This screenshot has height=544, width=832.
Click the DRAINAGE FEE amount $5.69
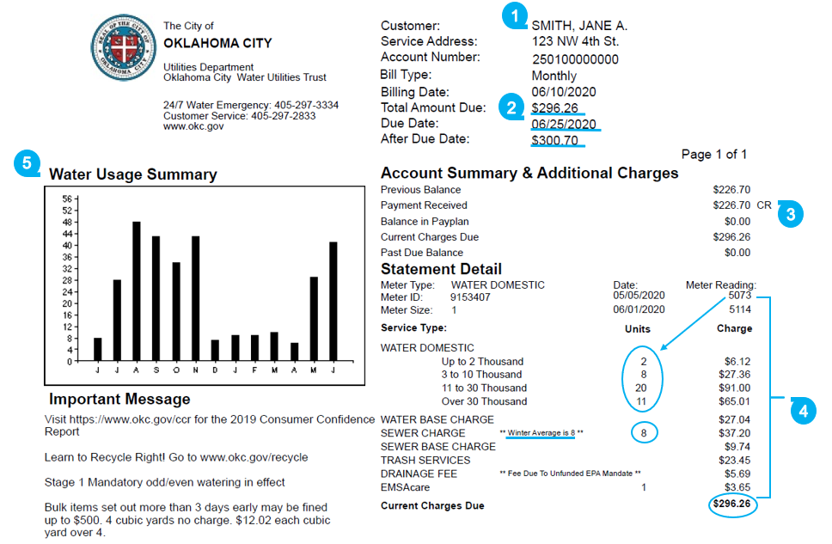pos(737,474)
